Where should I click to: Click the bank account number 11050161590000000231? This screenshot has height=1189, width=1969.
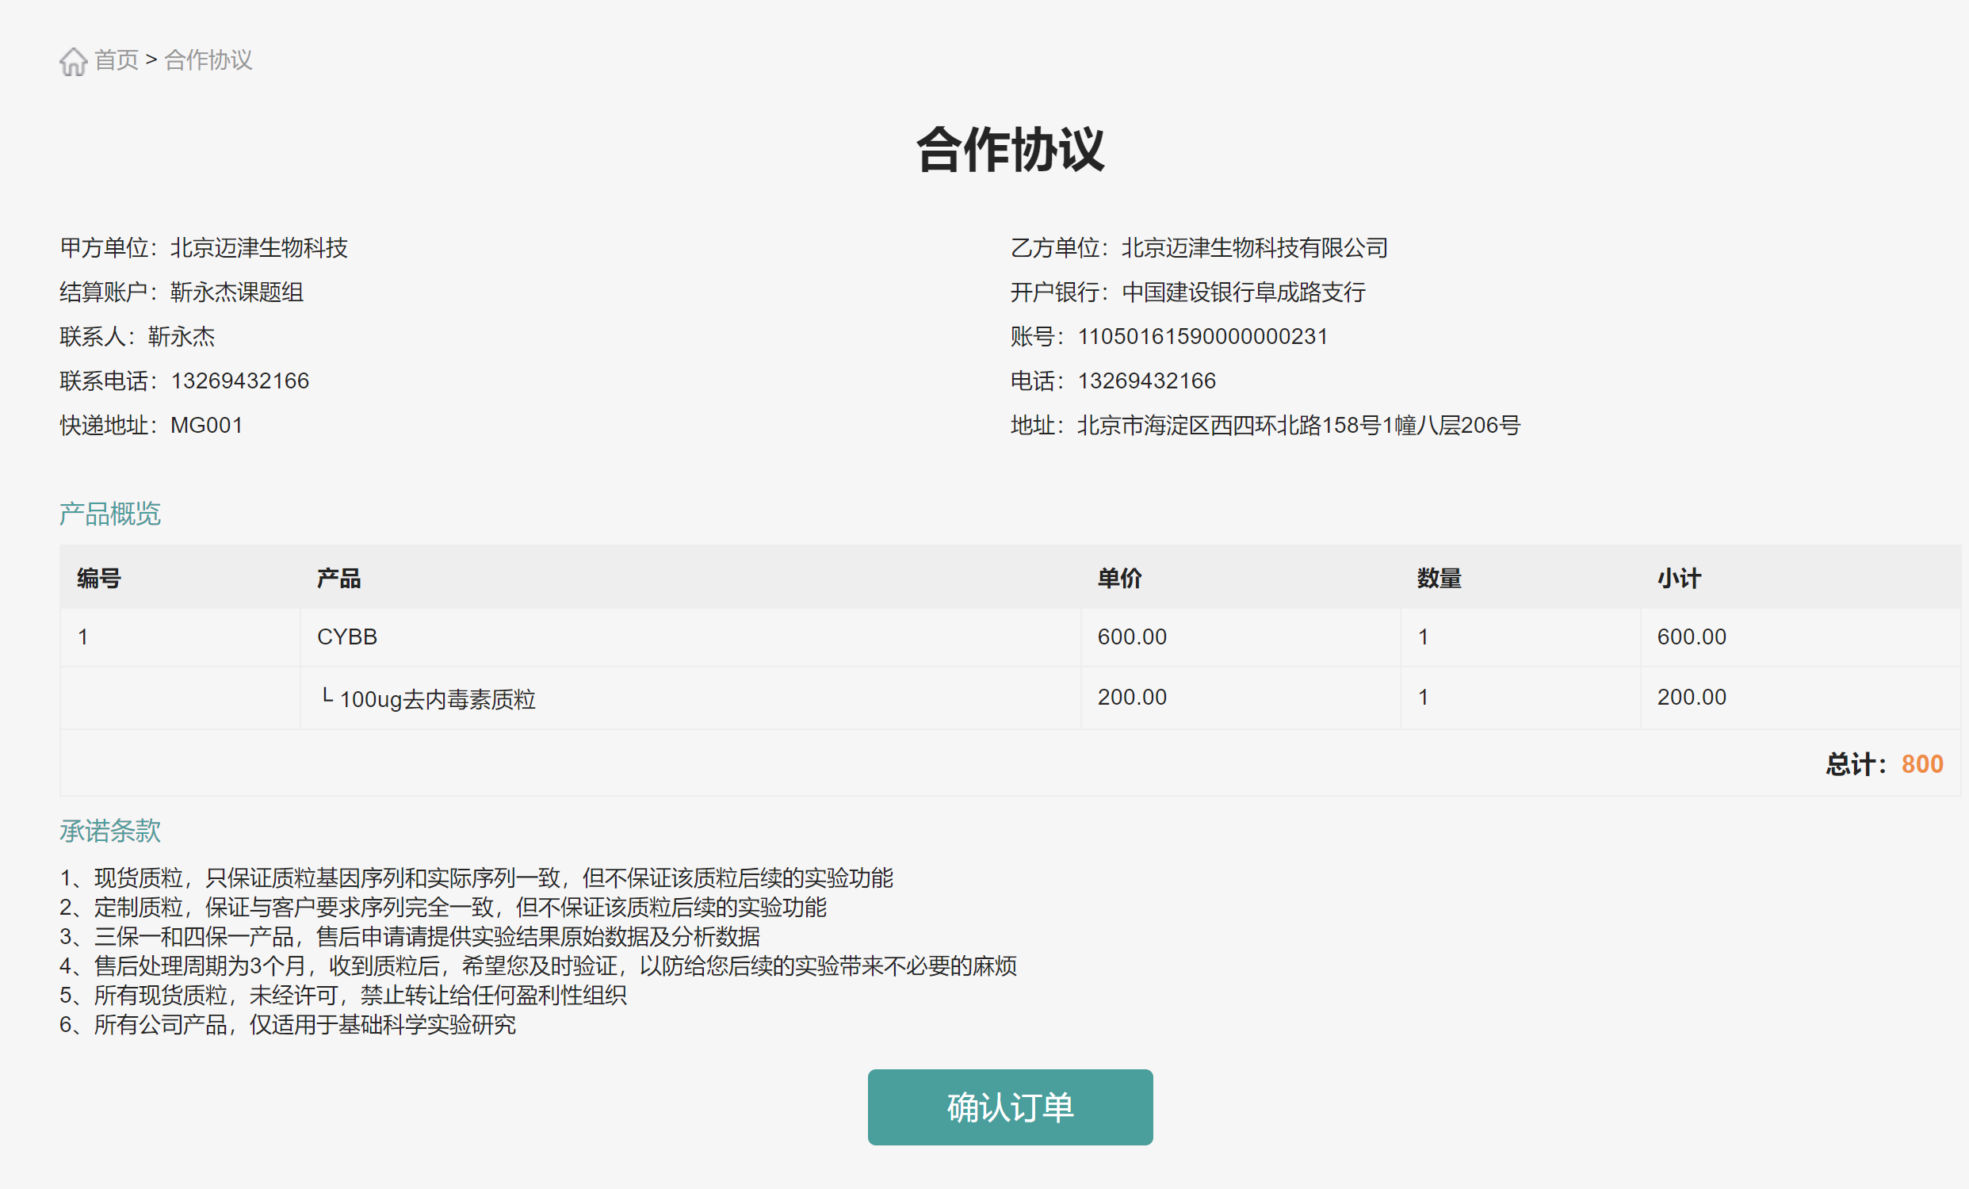point(1202,336)
